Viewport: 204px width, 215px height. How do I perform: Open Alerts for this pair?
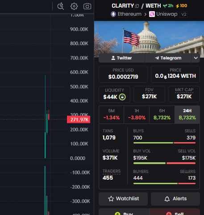(175, 199)
